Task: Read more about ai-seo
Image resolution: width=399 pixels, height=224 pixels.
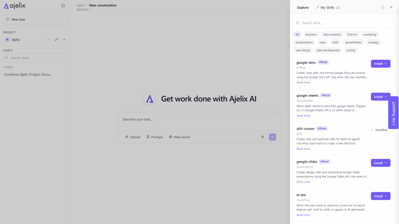Action: (303, 215)
